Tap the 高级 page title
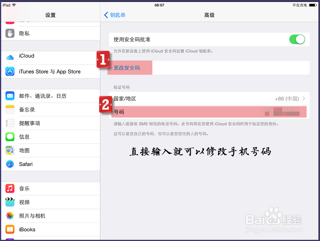Screen dimensions: 320x241 coord(209,15)
